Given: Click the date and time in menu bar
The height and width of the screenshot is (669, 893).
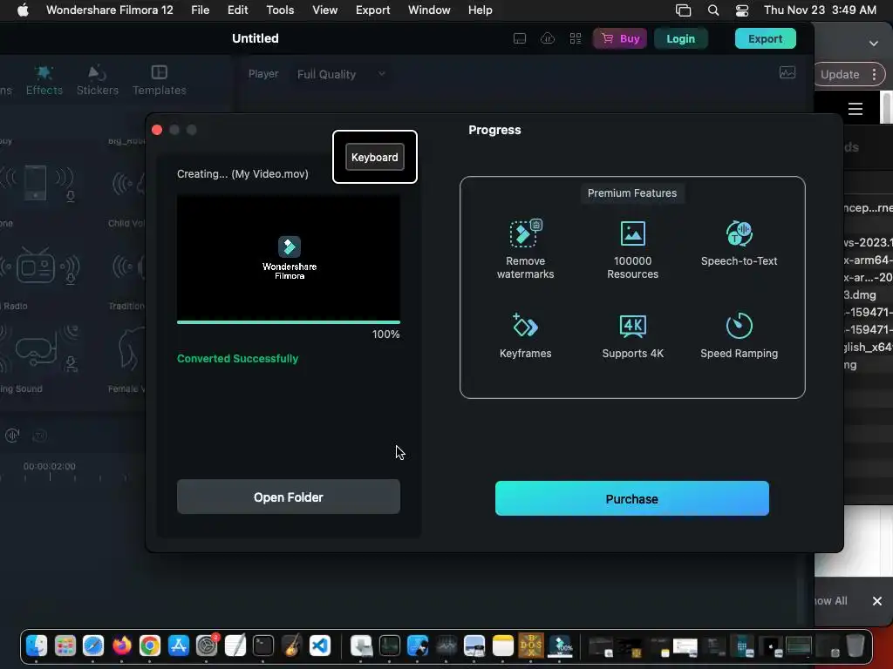Looking at the screenshot, I should (x=820, y=10).
